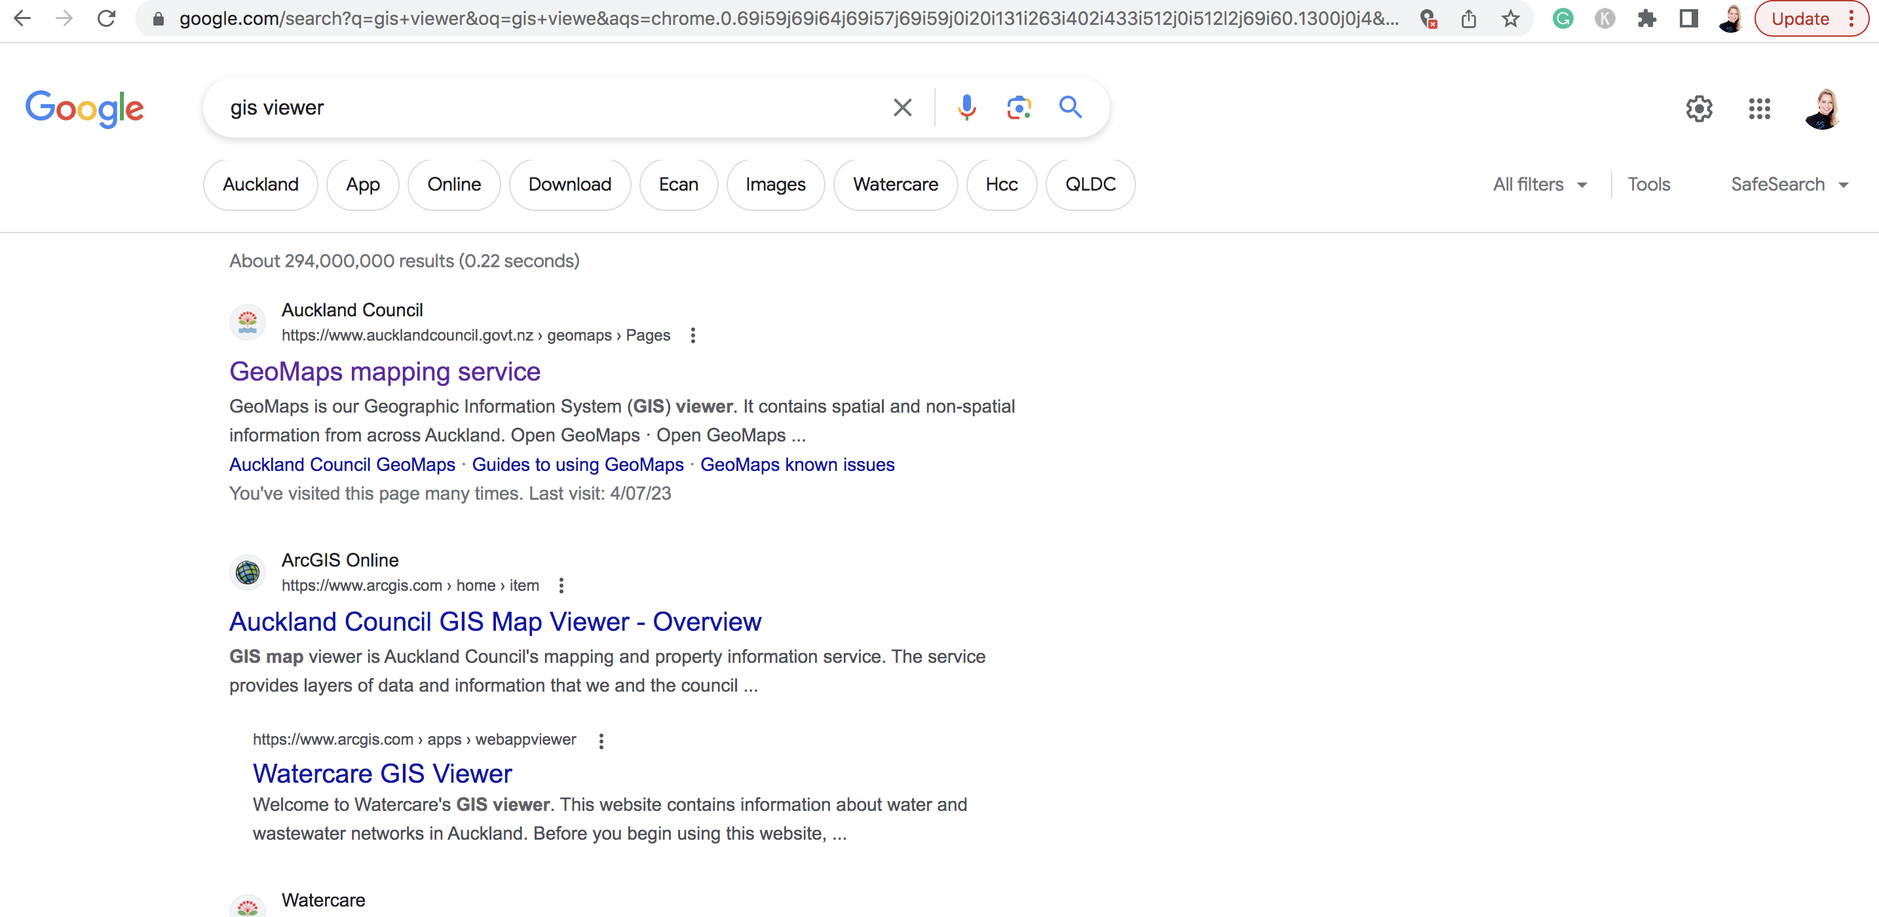Select the App filter chip
Viewport: 1879px width, 917px height.
pos(362,185)
